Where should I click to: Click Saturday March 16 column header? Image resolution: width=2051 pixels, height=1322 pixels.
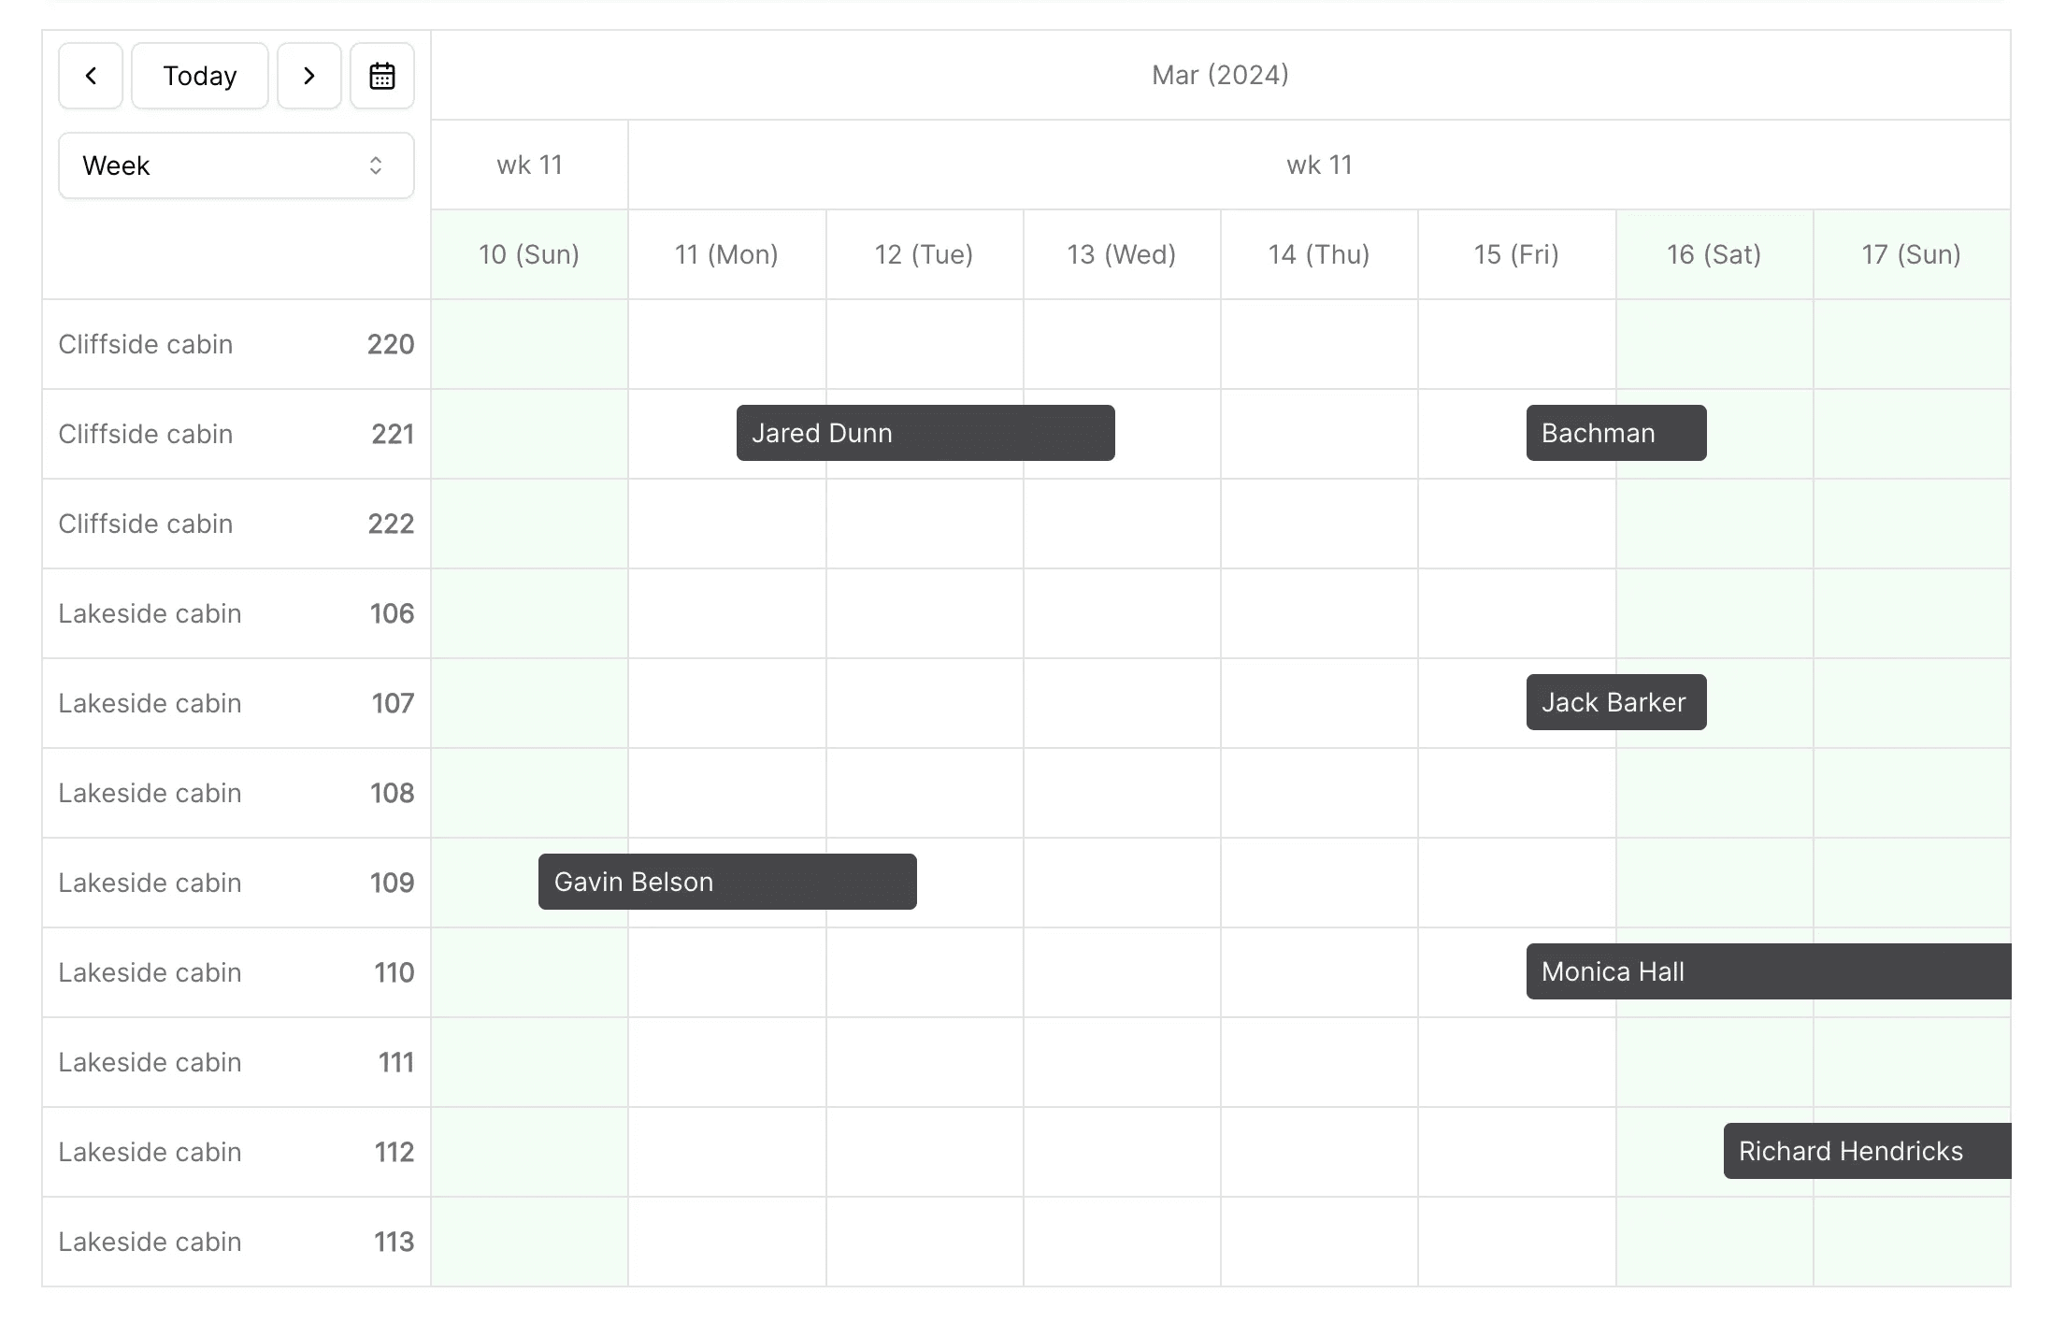[x=1714, y=254]
